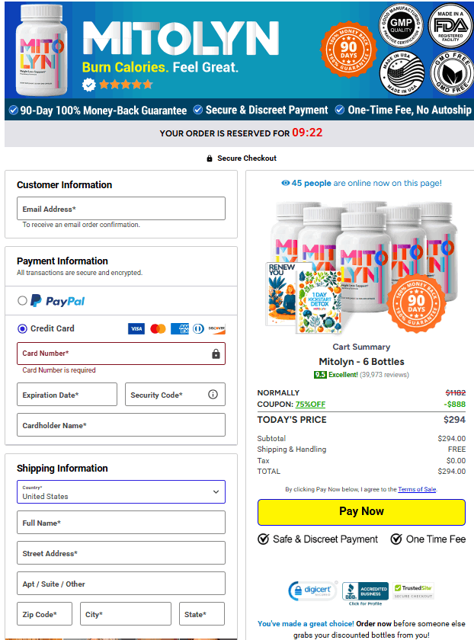
Task: Click the Cardholder Name field
Action: pyautogui.click(x=121, y=425)
